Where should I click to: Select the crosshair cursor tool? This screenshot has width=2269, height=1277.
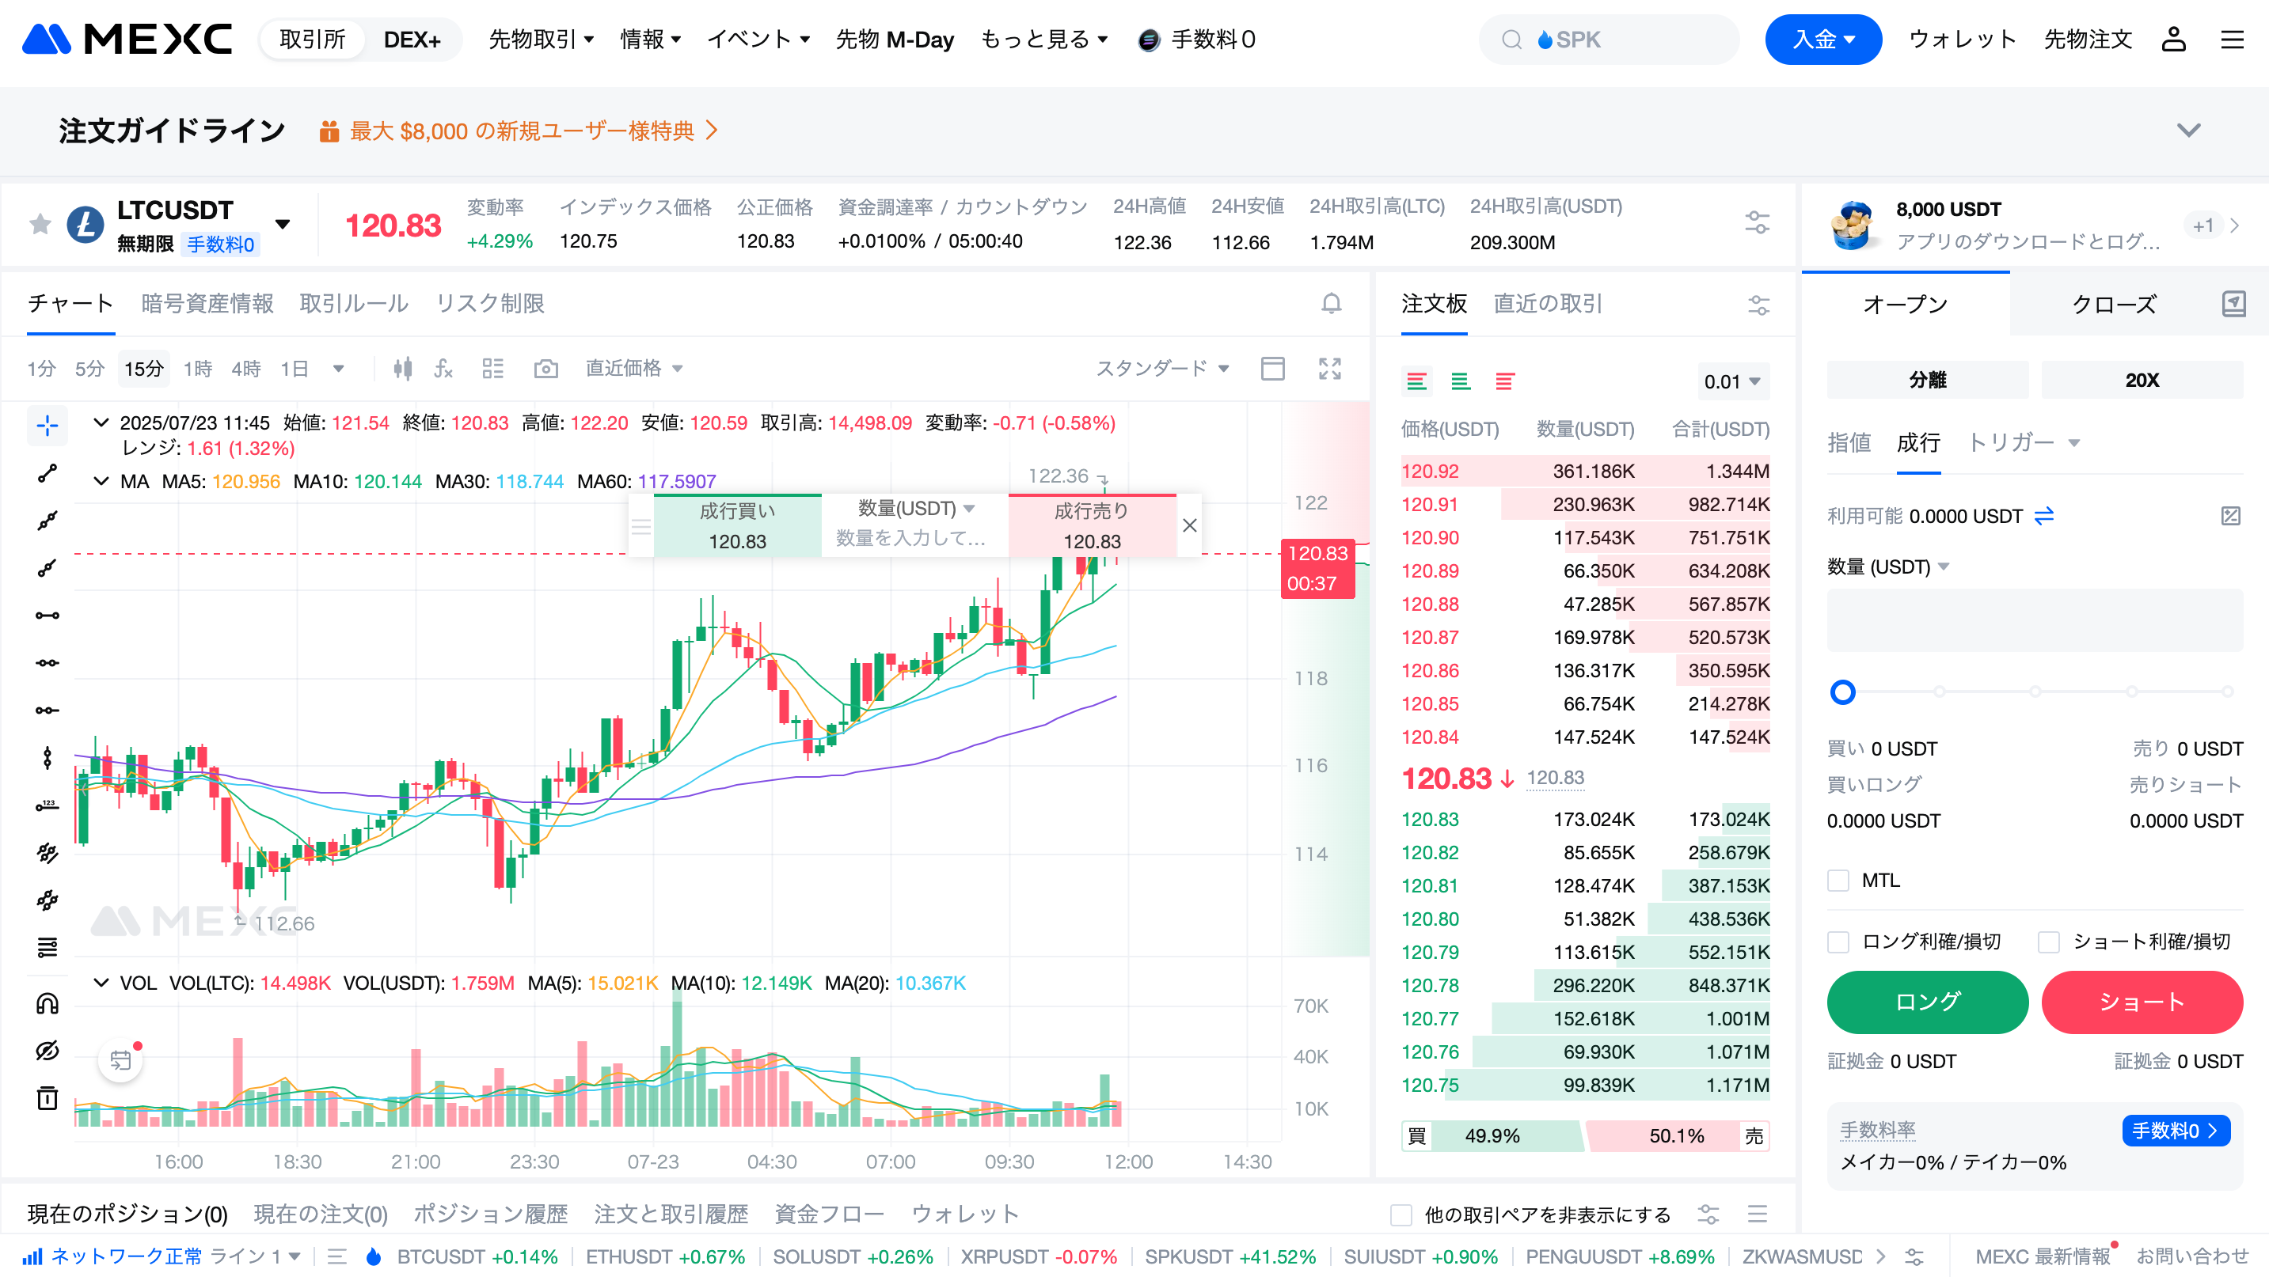(48, 426)
